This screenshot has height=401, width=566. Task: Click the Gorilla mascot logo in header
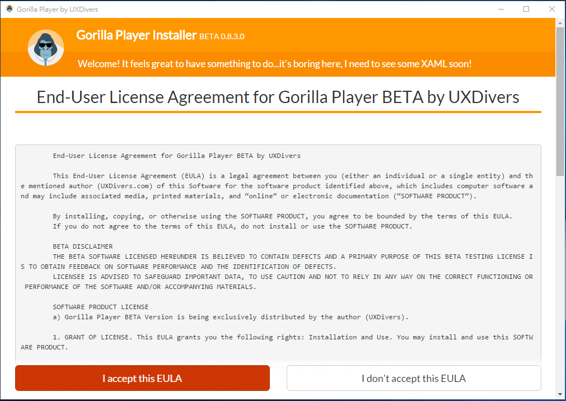[46, 48]
